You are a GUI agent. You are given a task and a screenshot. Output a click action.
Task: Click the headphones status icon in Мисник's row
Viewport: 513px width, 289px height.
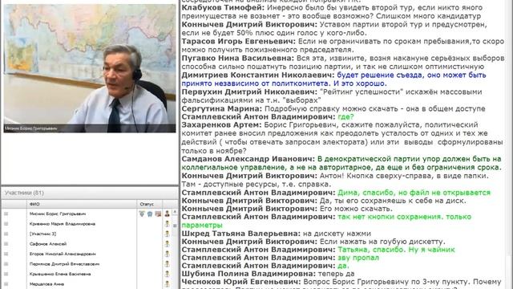[150, 214]
